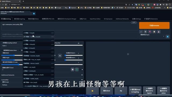Open the Settings tab
Image resolution: width=172 pixels, height=97 pixels.
[137, 19]
